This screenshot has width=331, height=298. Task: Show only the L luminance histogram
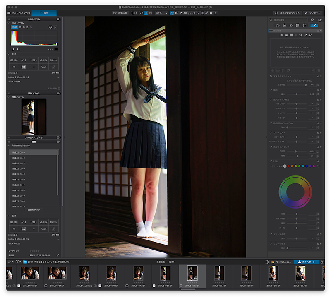(x=31, y=27)
